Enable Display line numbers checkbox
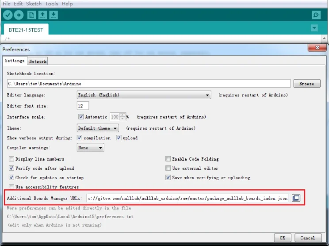The height and width of the screenshot is (246, 329). [12, 159]
